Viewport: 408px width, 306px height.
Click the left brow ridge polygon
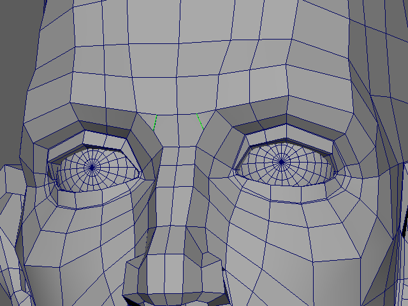click(x=108, y=118)
